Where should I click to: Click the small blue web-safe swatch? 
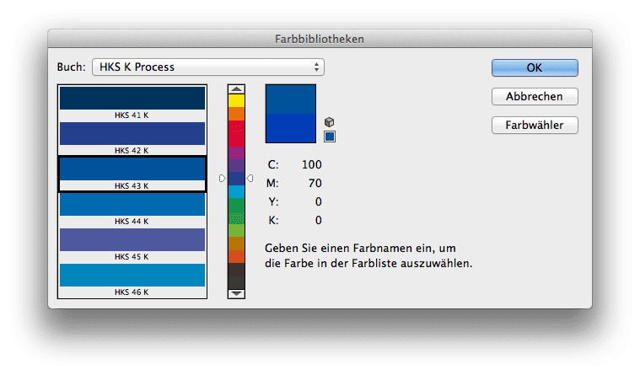pos(330,137)
